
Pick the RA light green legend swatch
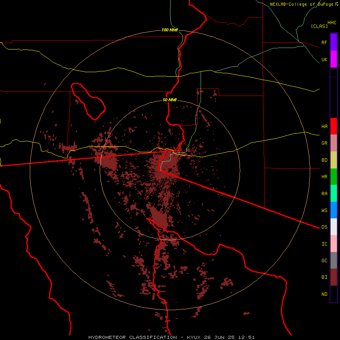pos(334,193)
